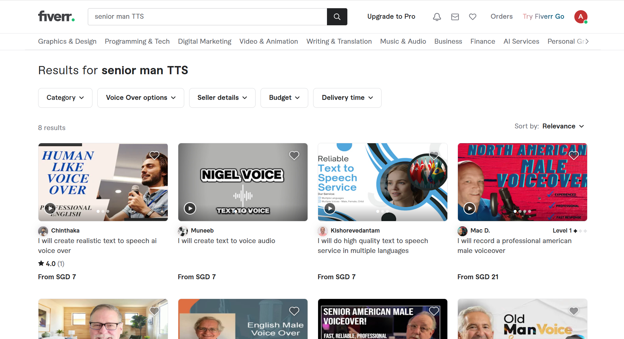Screen dimensions: 624x339
Task: Click the search box containing senior man TTS
Action: tap(207, 17)
